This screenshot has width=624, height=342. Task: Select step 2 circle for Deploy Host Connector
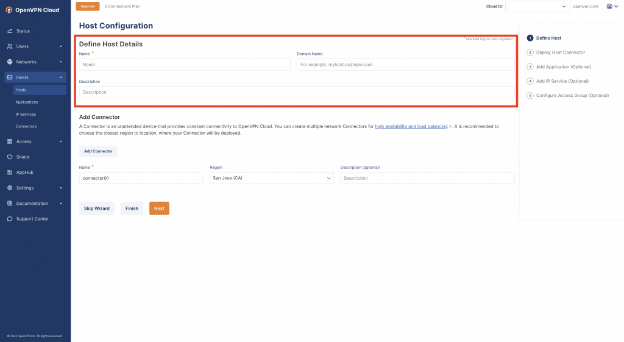(530, 52)
